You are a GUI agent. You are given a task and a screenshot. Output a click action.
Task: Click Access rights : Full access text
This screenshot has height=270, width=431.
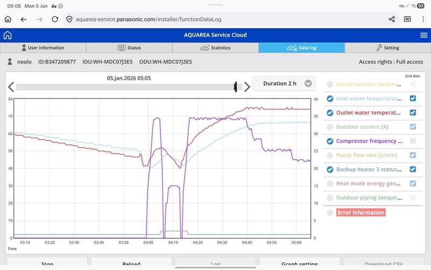tap(391, 62)
